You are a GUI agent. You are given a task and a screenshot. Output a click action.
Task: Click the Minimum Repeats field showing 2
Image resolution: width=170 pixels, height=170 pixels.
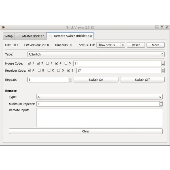click(98, 104)
